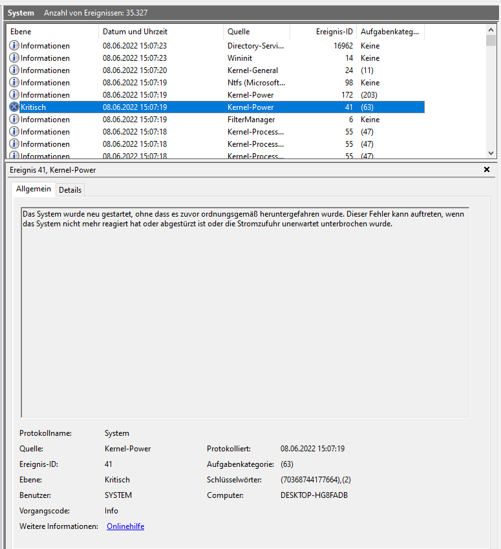The height and width of the screenshot is (549, 501).
Task: Sort by Ereignis-ID column header
Action: point(323,32)
